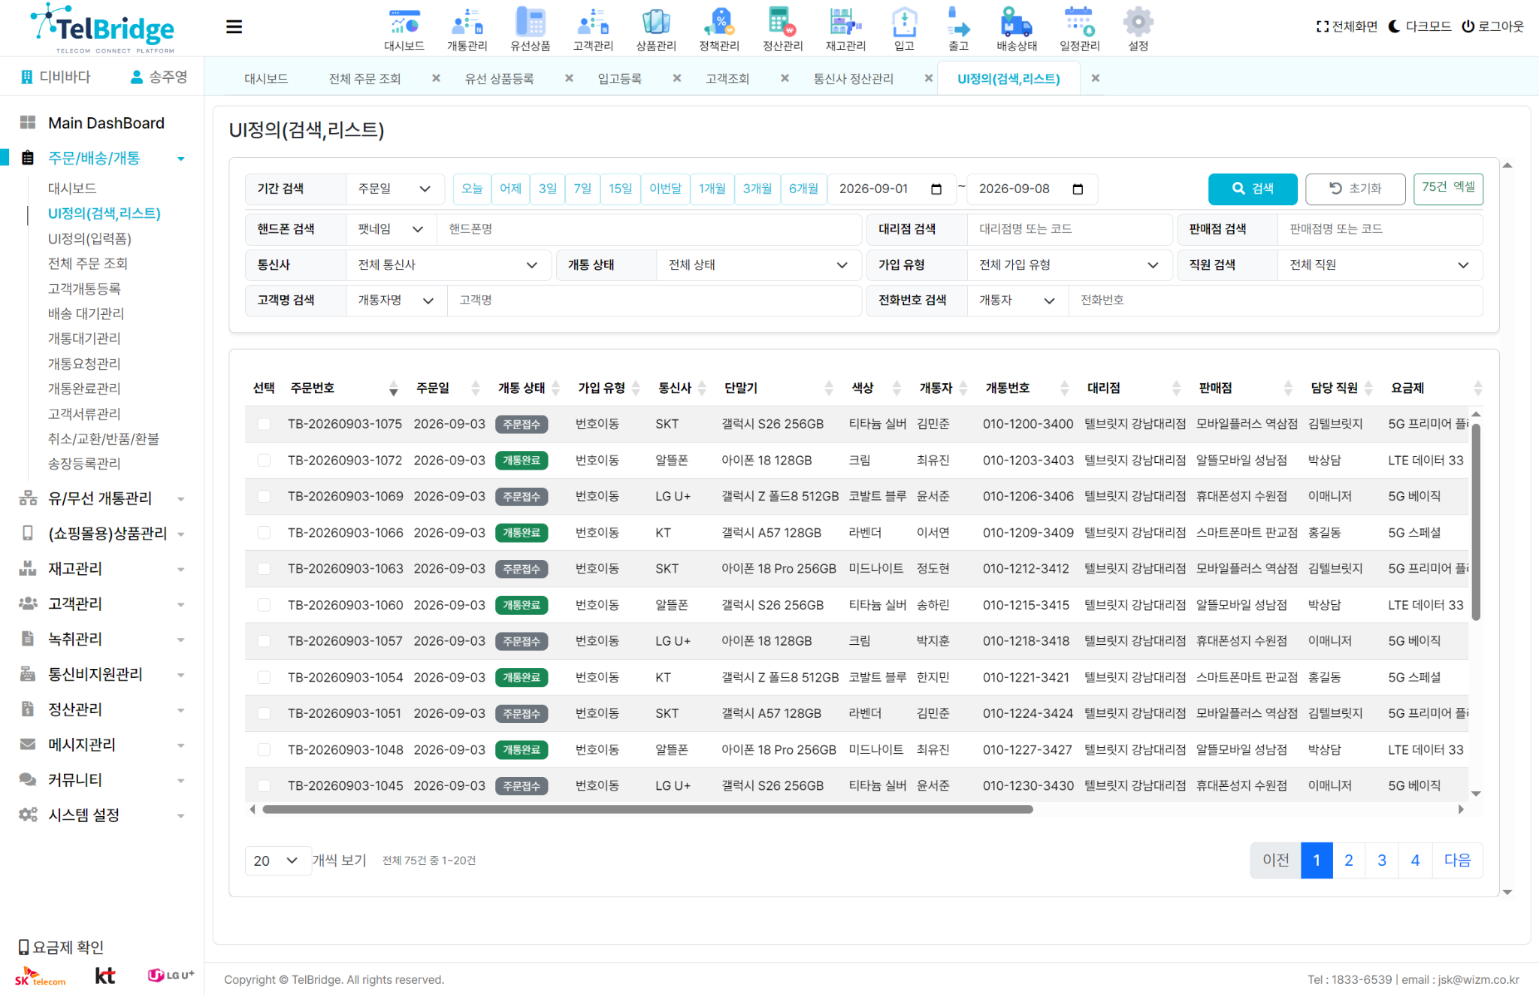This screenshot has height=995, width=1539.
Task: Open 배송 대기관리 in the sidebar
Action: tap(86, 313)
